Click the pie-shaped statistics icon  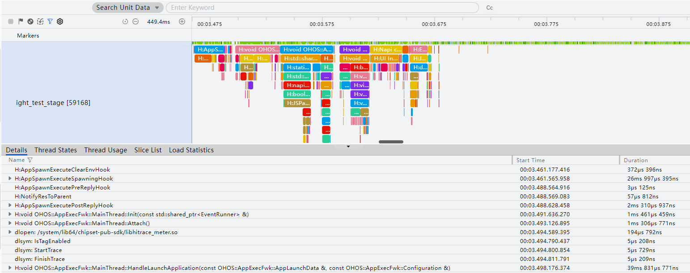pyautogui.click(x=30, y=21)
